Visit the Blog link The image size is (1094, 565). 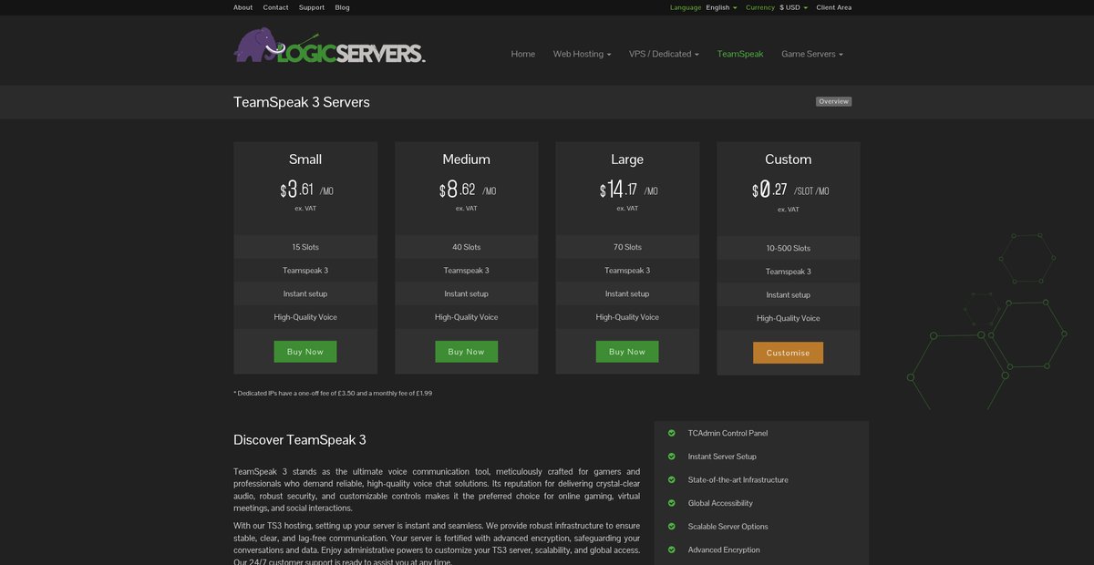pyautogui.click(x=342, y=7)
